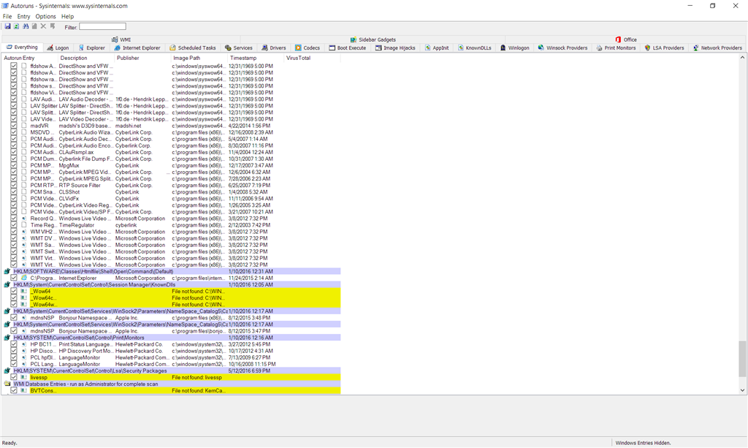Sort by the Timestamp column header
748x448 pixels.
(x=255, y=58)
